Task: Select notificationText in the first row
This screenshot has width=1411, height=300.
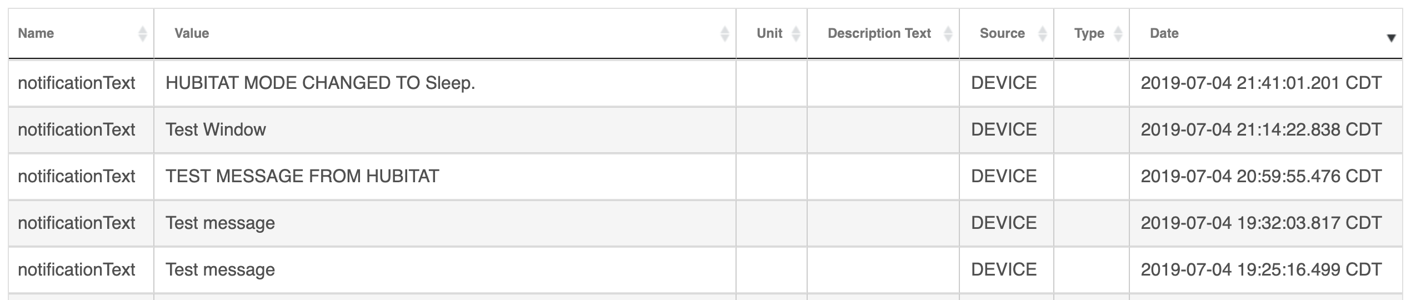Action: coord(76,83)
